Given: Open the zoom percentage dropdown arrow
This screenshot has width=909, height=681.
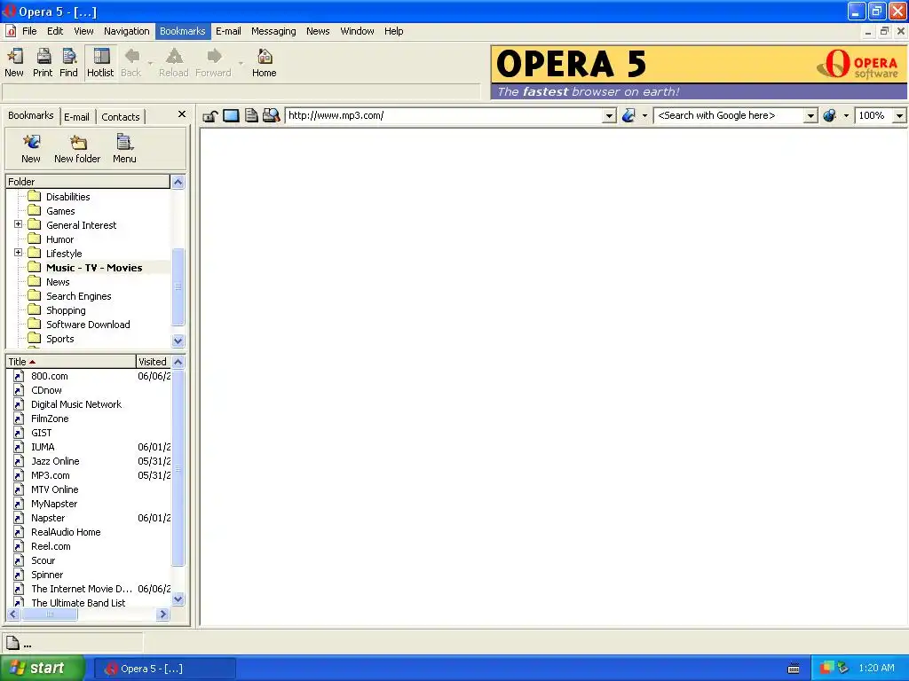Looking at the screenshot, I should [899, 116].
